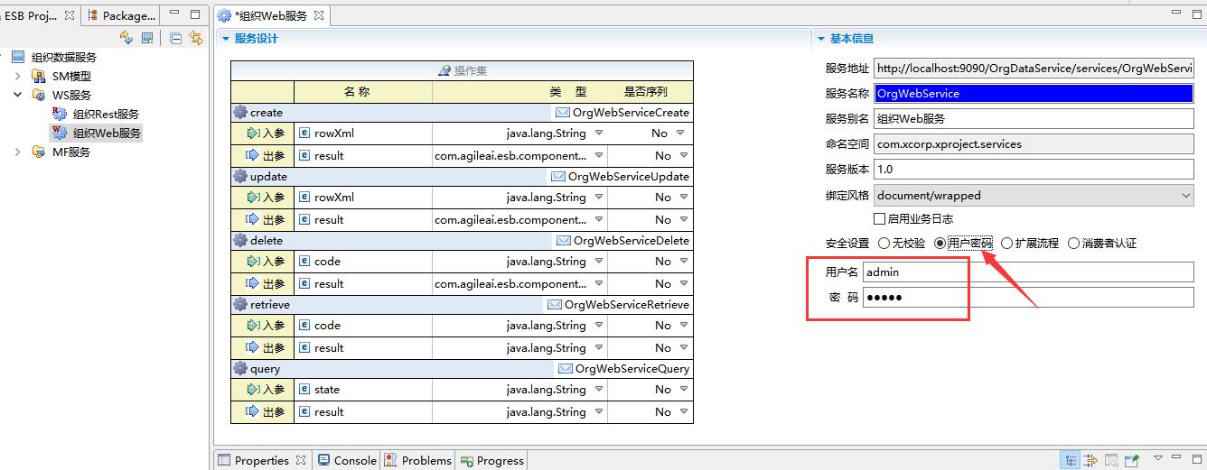Image resolution: width=1207 pixels, height=470 pixels.
Task: Click the OrgWebServiceCreate message label
Action: point(631,113)
